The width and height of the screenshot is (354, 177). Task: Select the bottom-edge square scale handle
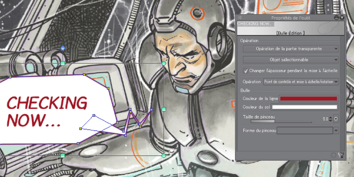click(x=63, y=156)
